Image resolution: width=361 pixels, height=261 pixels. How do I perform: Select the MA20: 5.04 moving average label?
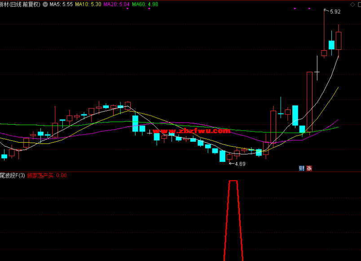pos(116,4)
